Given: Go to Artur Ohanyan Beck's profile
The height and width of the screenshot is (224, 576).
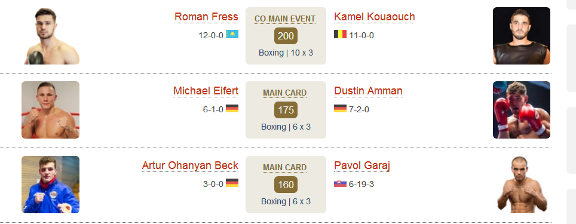Looking at the screenshot, I should click(x=190, y=165).
